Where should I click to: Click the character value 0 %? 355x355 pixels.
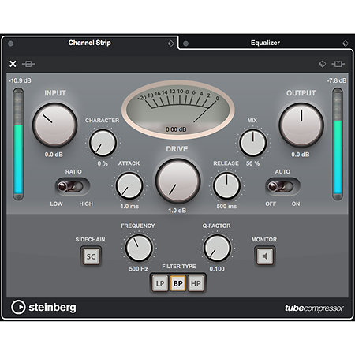103,163
